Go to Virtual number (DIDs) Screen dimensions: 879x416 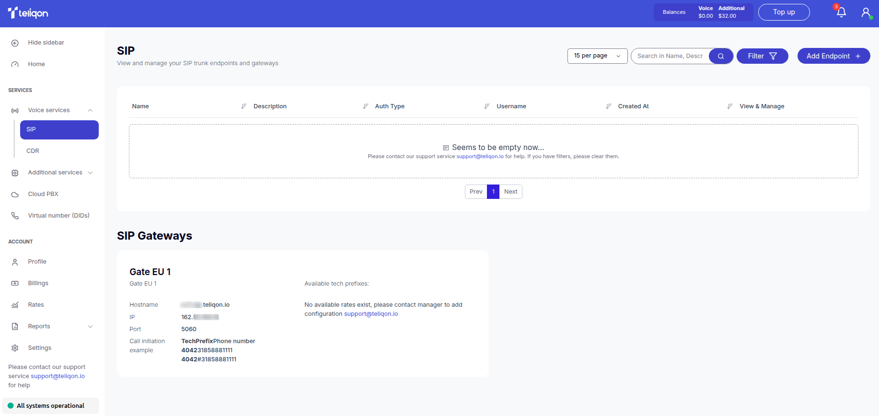point(58,216)
